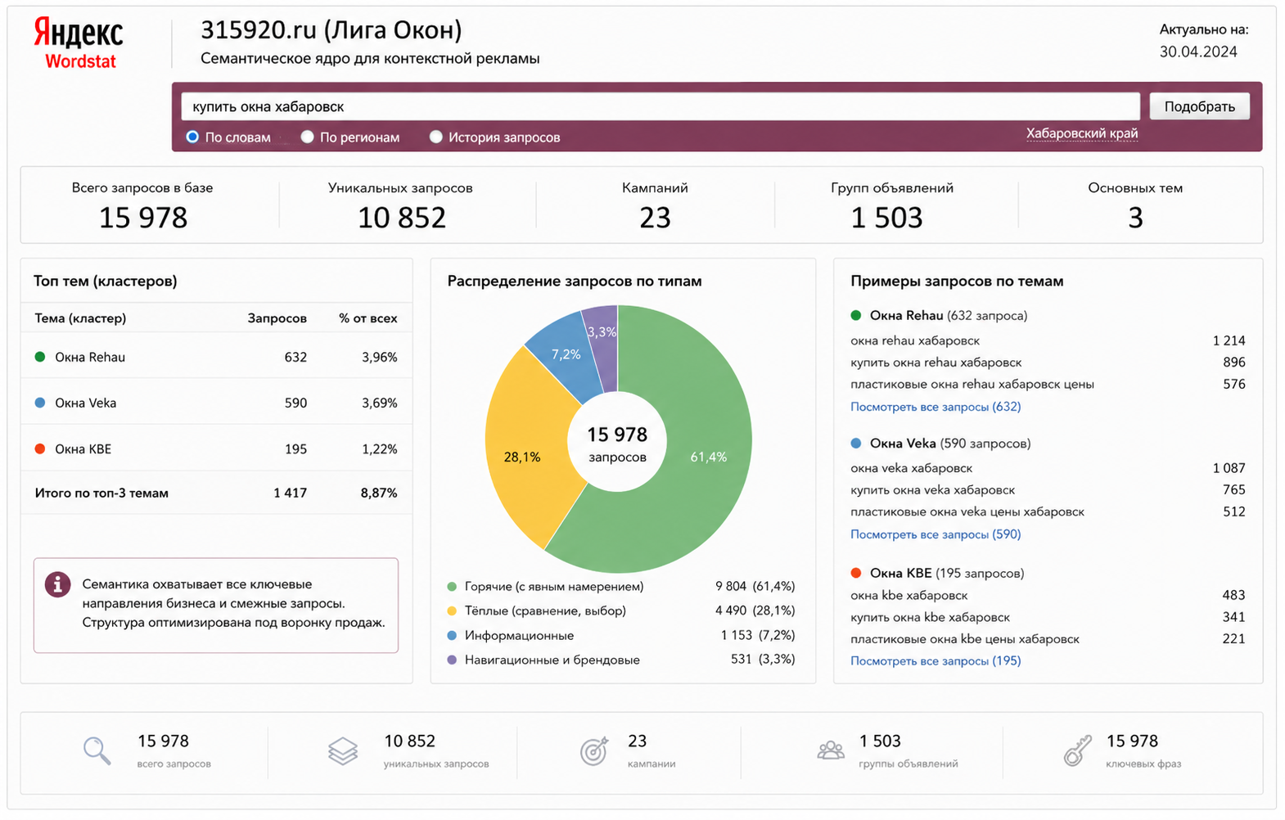Click the people icon beside группы объявлений

(831, 750)
